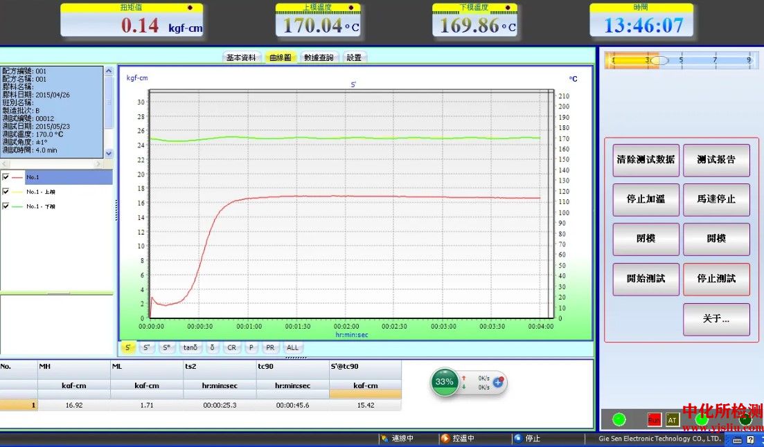
Task: Click the info panel scroll up arrow
Action: (x=109, y=71)
